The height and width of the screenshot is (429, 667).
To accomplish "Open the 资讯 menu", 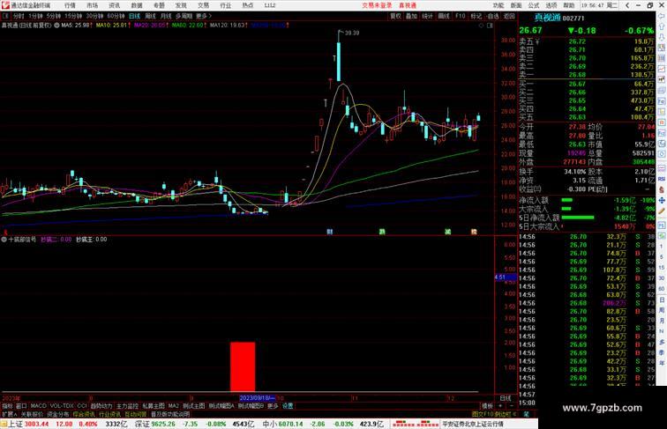I will click(x=115, y=5).
